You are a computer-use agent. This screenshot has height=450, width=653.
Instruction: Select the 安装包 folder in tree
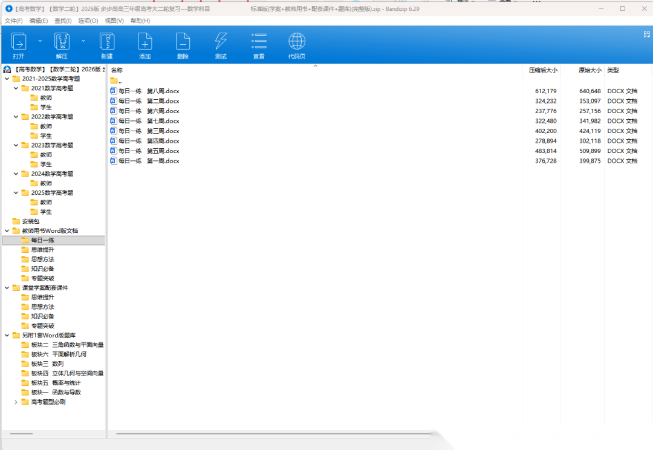30,221
